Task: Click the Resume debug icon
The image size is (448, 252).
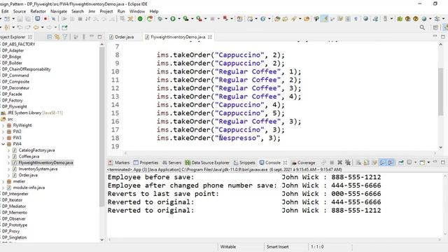Action: point(64,19)
